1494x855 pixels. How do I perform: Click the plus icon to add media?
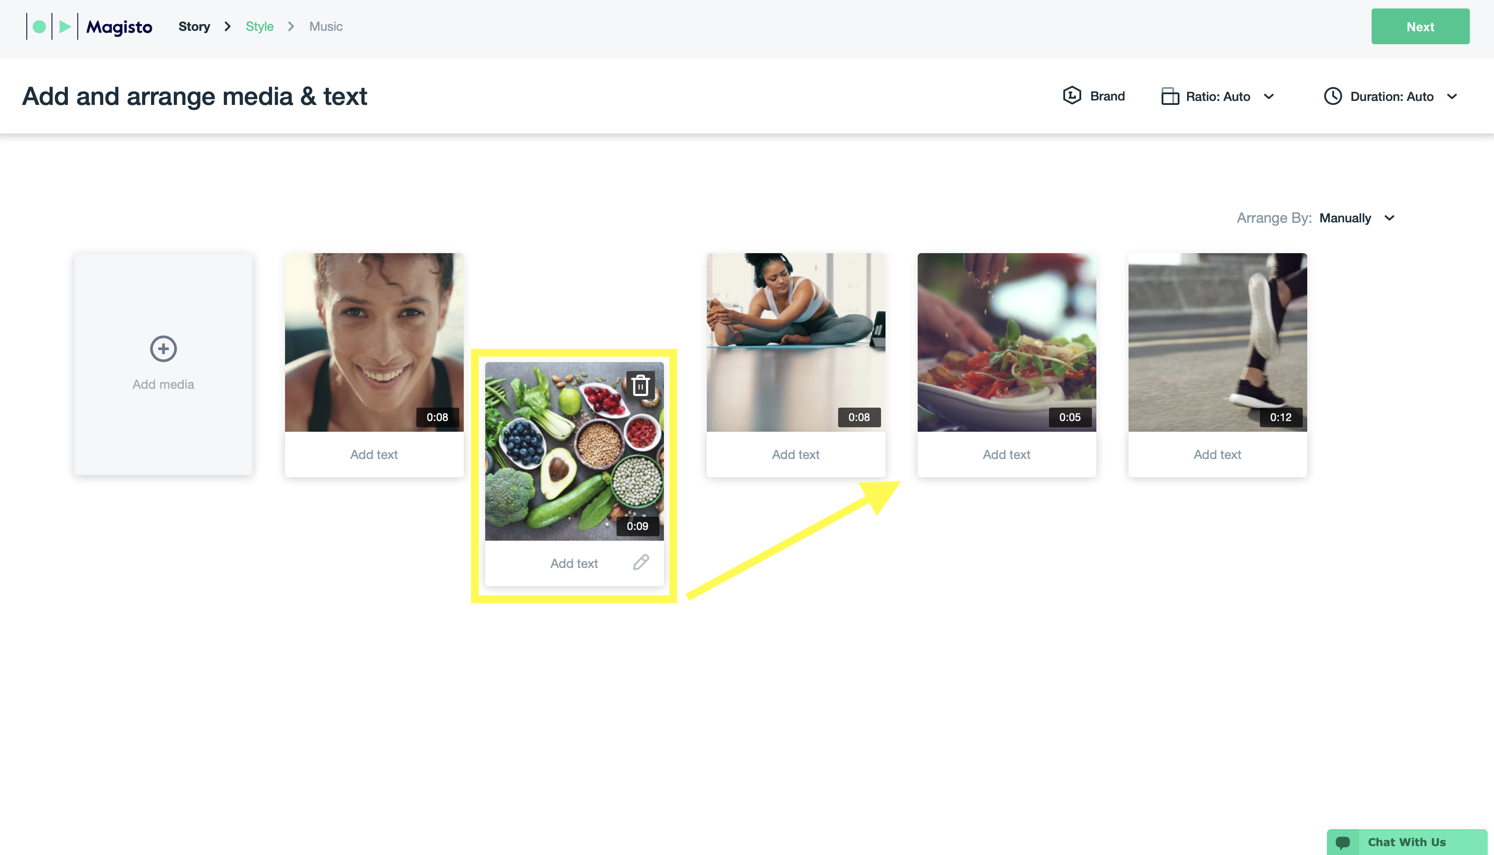tap(164, 349)
